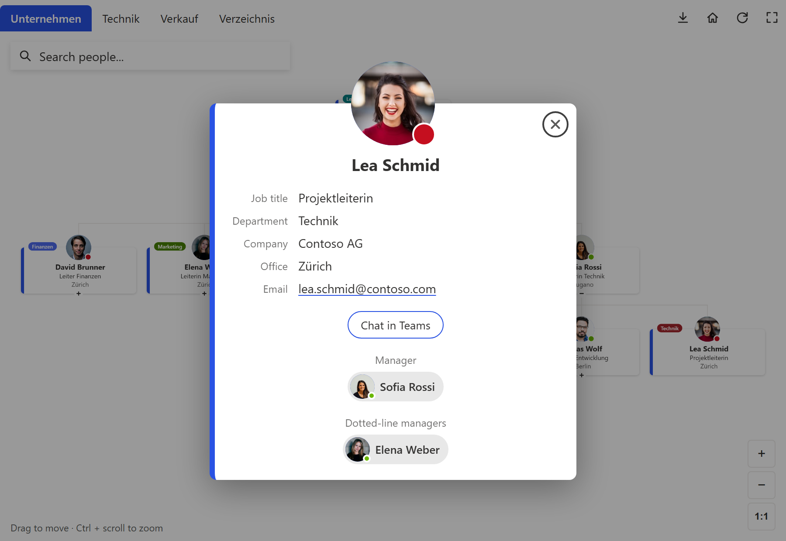This screenshot has width=786, height=541.
Task: Focus the Search people field
Action: [x=150, y=56]
